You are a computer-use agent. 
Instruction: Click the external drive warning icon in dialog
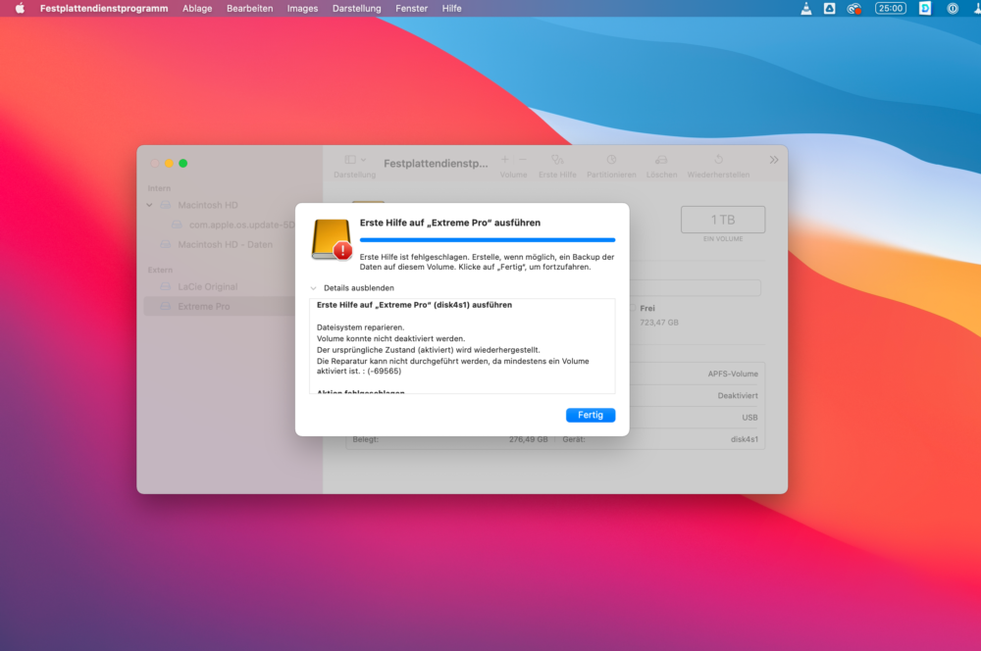(332, 239)
